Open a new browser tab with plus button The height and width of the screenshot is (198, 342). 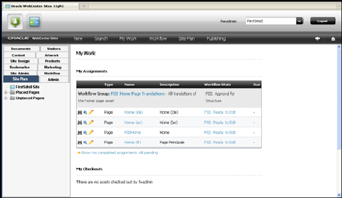pyautogui.click(x=84, y=6)
